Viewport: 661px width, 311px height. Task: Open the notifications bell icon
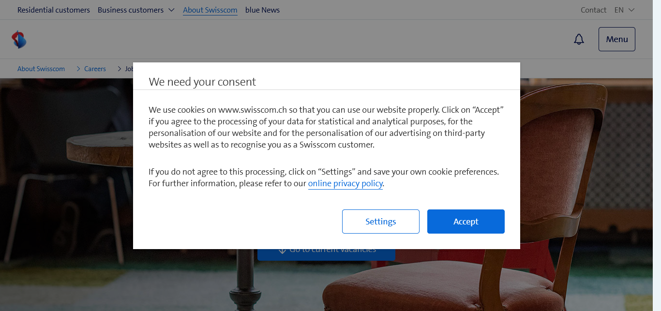(579, 40)
